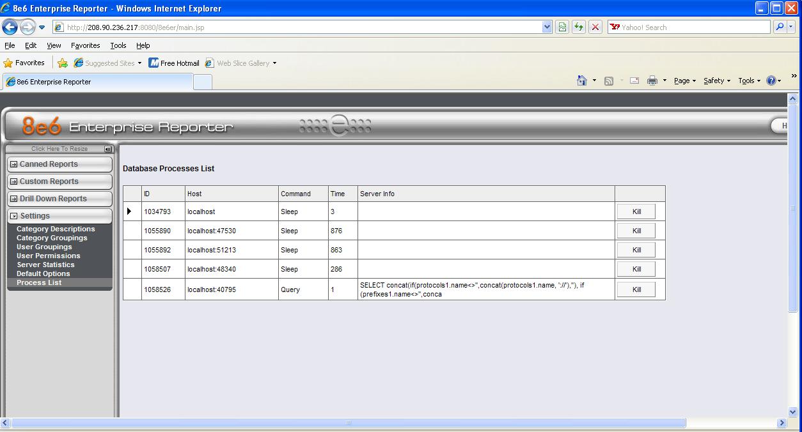Click the browser Back arrow button
The width and height of the screenshot is (802, 432).
[x=10, y=27]
